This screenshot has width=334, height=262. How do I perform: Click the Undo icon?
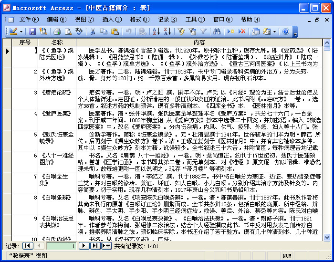tap(128, 31)
